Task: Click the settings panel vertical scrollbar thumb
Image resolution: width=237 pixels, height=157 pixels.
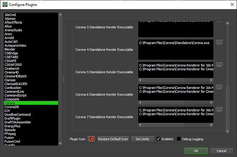Action: point(228,108)
